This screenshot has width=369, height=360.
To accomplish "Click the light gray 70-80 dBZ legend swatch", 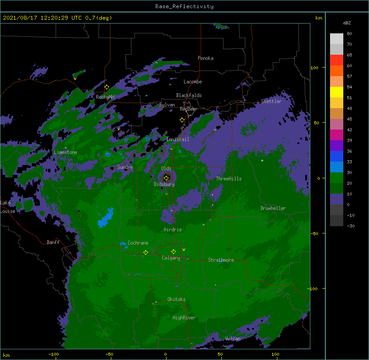I will pos(336,39).
